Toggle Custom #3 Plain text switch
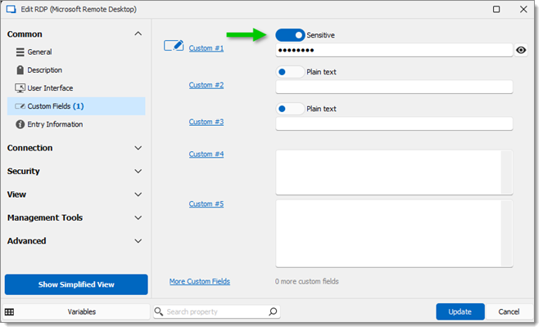The width and height of the screenshot is (543, 331). click(x=290, y=110)
